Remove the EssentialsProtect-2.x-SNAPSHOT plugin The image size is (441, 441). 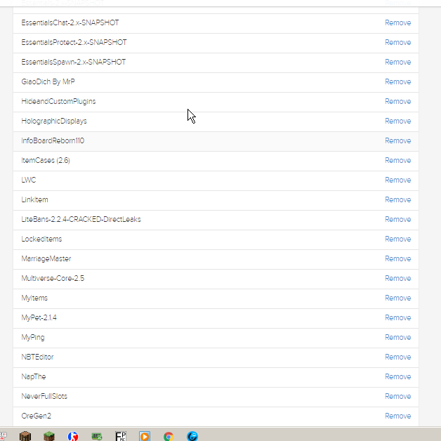(397, 42)
